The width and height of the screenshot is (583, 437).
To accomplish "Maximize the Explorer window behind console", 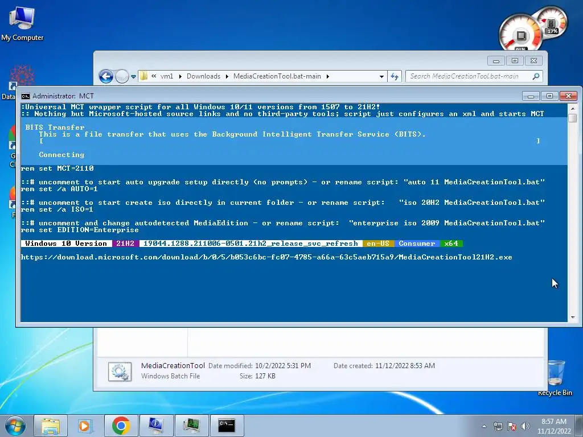I will pos(515,60).
